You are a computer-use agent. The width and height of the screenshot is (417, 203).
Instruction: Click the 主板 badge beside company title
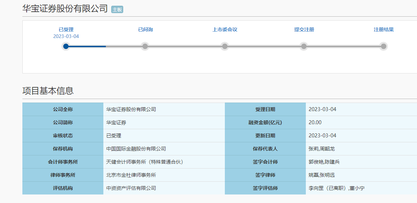(x=117, y=10)
